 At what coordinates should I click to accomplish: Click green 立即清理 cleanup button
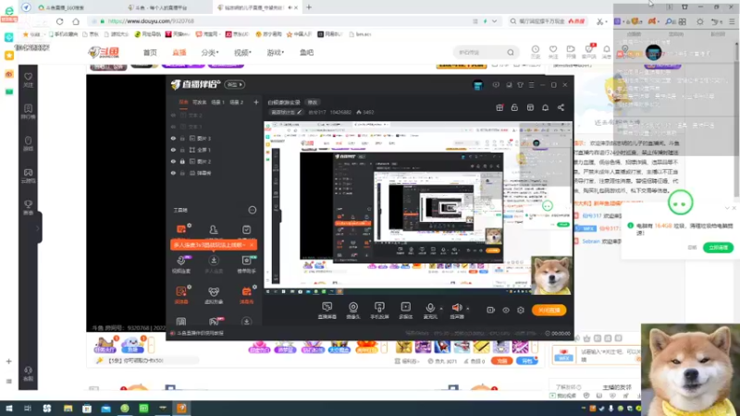pos(718,248)
